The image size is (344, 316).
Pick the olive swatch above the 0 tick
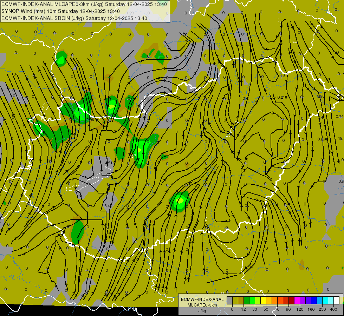(235, 300)
